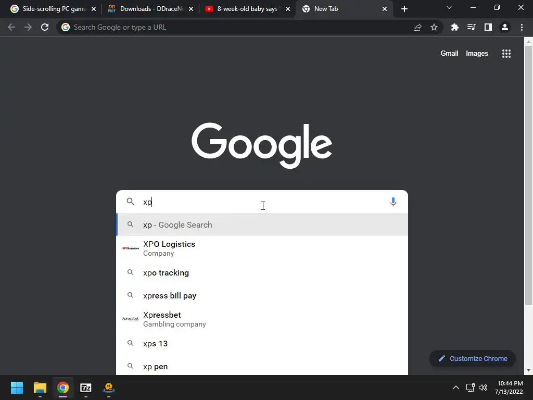This screenshot has height=400, width=533.
Task: Open the network status tray icon
Action: [x=471, y=387]
